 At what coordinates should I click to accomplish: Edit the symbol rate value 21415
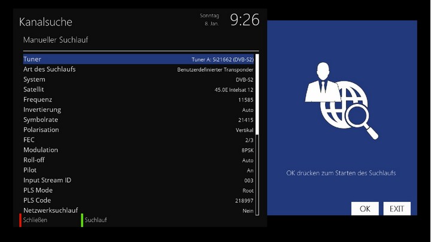[246, 120]
